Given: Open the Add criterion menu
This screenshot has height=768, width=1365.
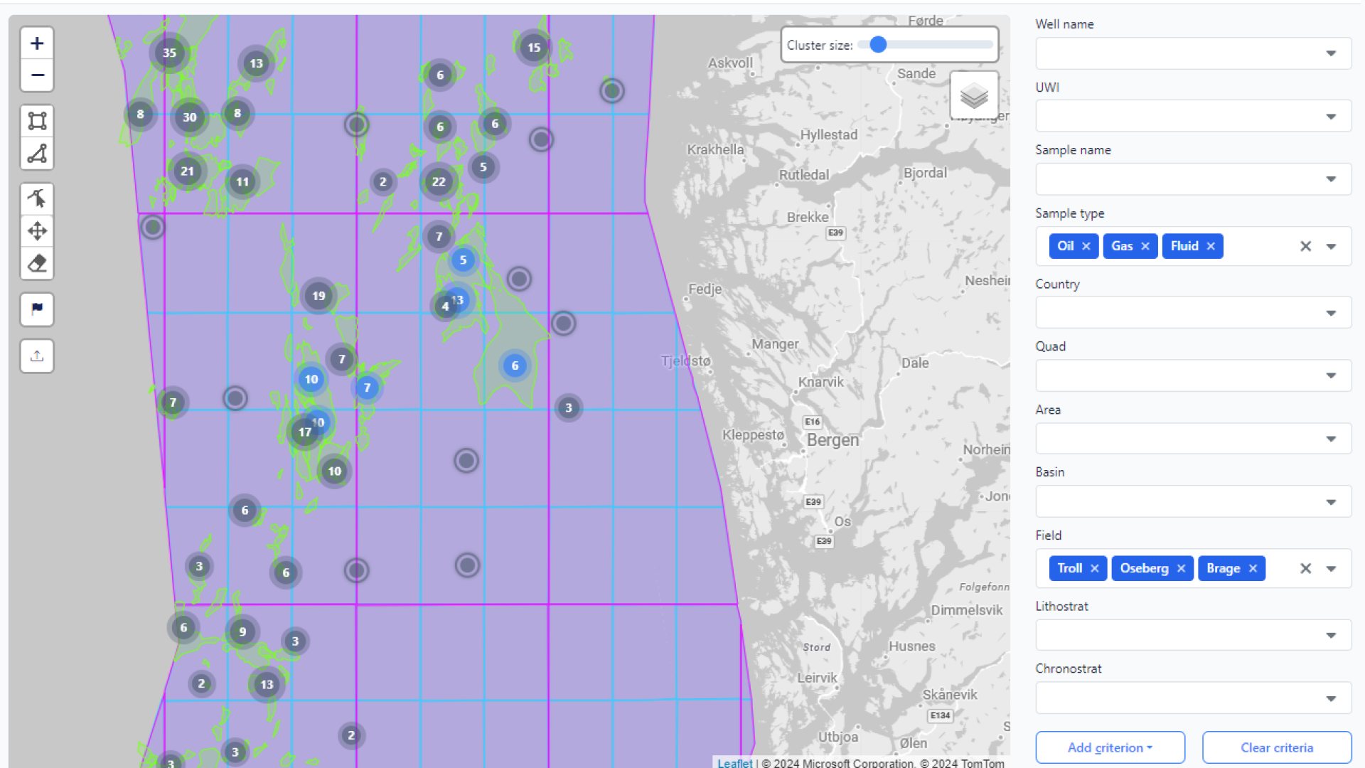Looking at the screenshot, I should 1110,747.
